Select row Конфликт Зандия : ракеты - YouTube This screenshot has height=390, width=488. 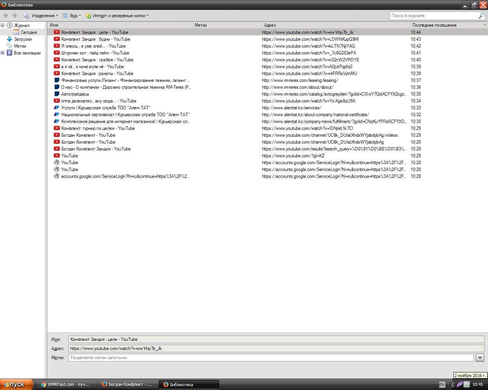click(268, 74)
